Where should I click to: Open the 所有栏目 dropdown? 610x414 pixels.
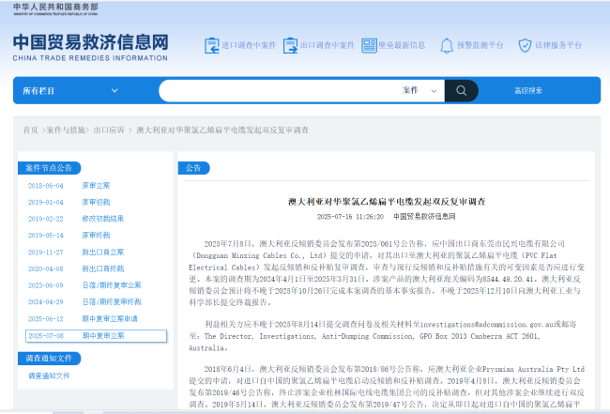pyautogui.click(x=70, y=91)
